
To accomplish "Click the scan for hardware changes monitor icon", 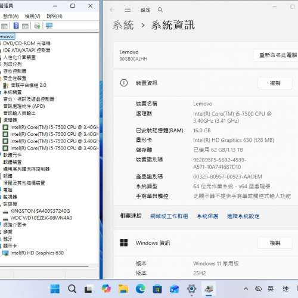I will pyautogui.click(x=49, y=26).
